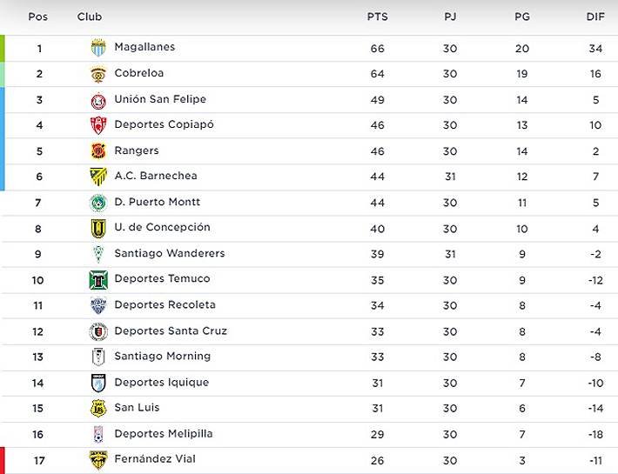Click the Deportes Copiapó crest icon

98,125
